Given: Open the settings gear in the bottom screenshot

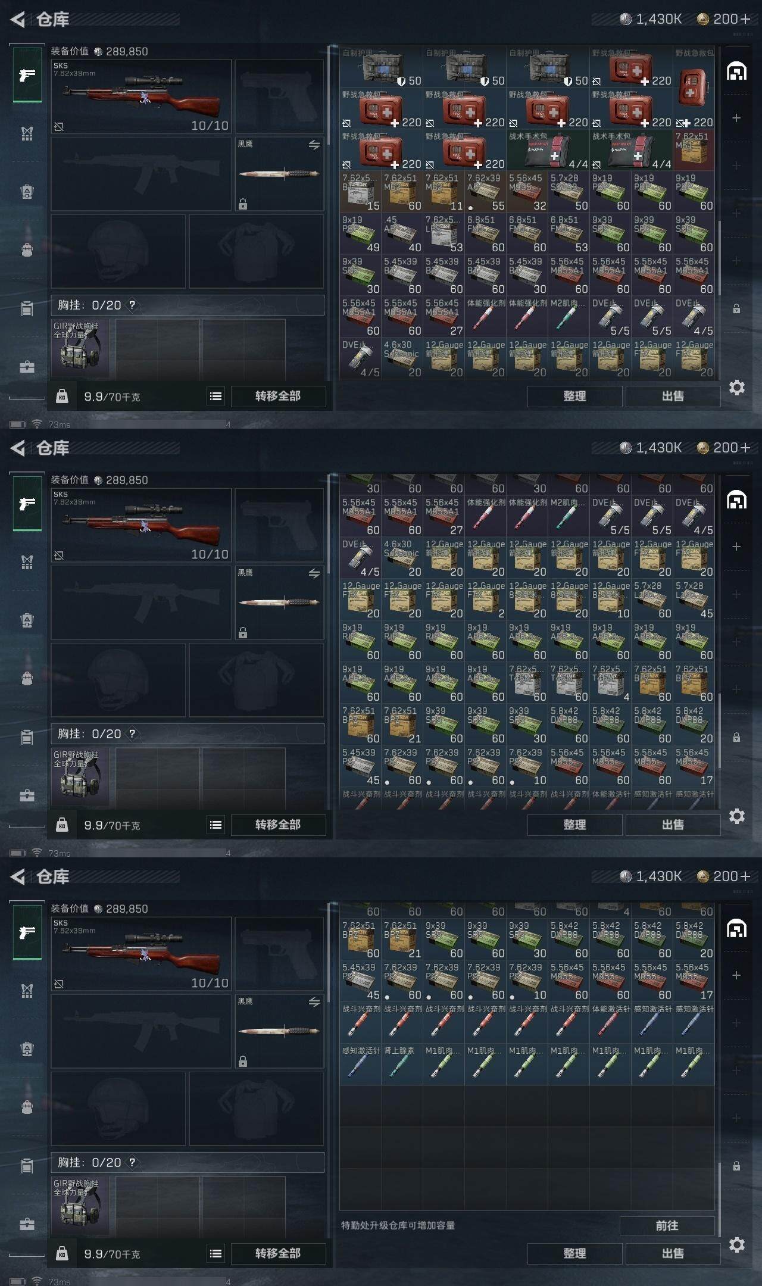Looking at the screenshot, I should (x=736, y=1245).
